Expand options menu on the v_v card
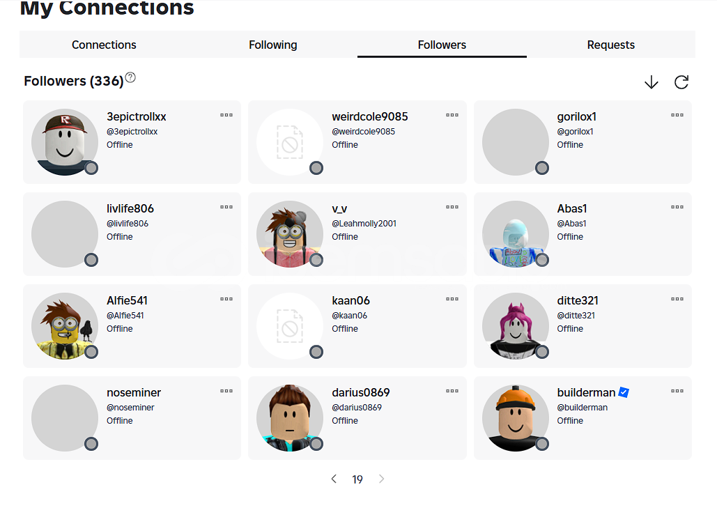Screen dimensions: 717x524 click(x=452, y=207)
